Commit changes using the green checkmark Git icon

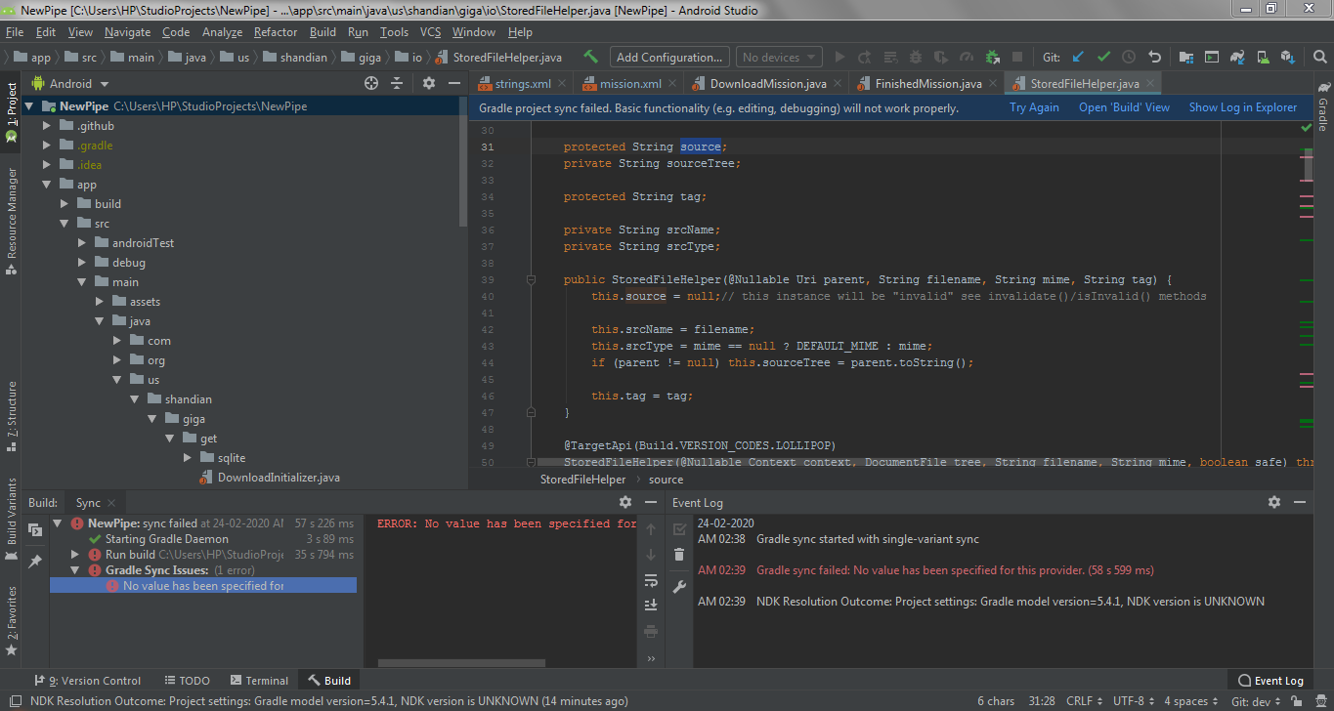pos(1101,57)
